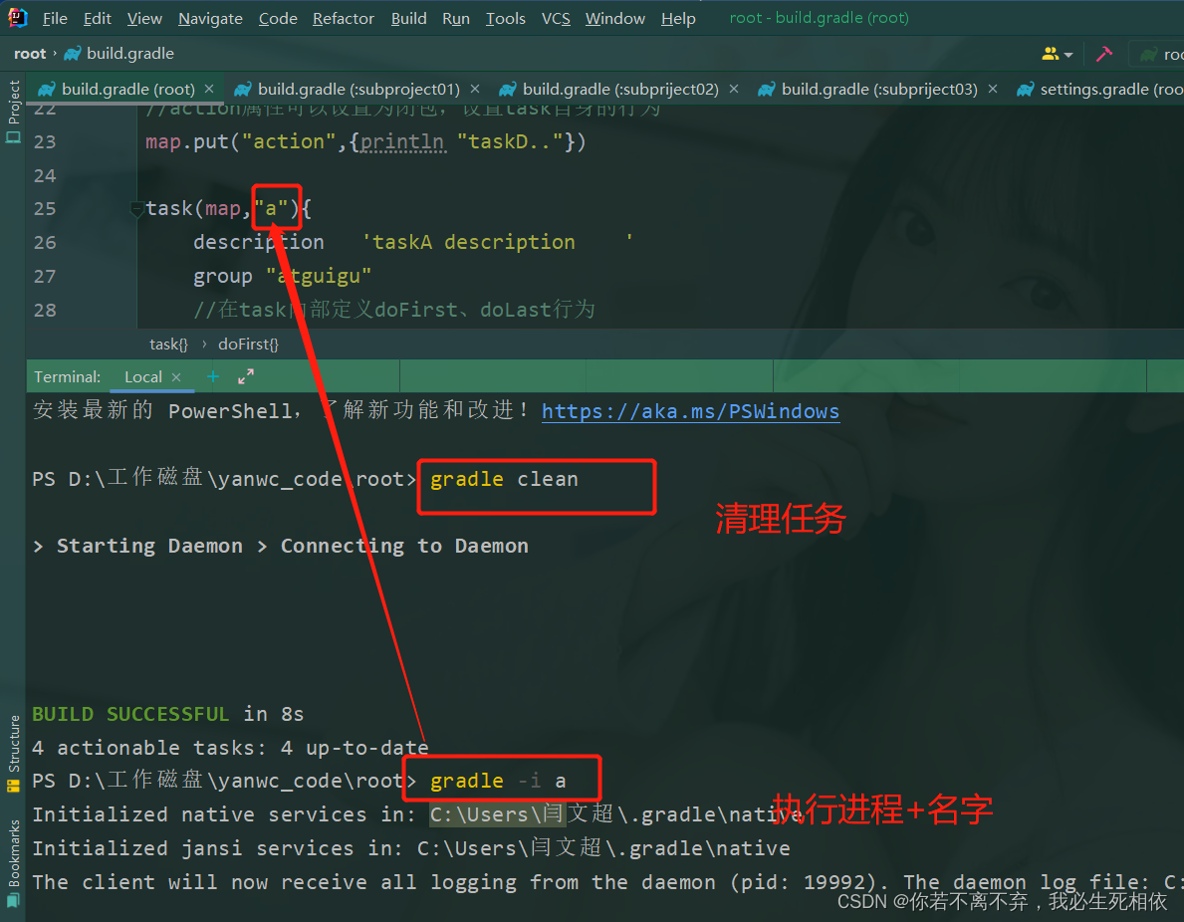Click the IntelliJ IDEA logo icon
Screen dimensions: 1184x922
point(15,17)
